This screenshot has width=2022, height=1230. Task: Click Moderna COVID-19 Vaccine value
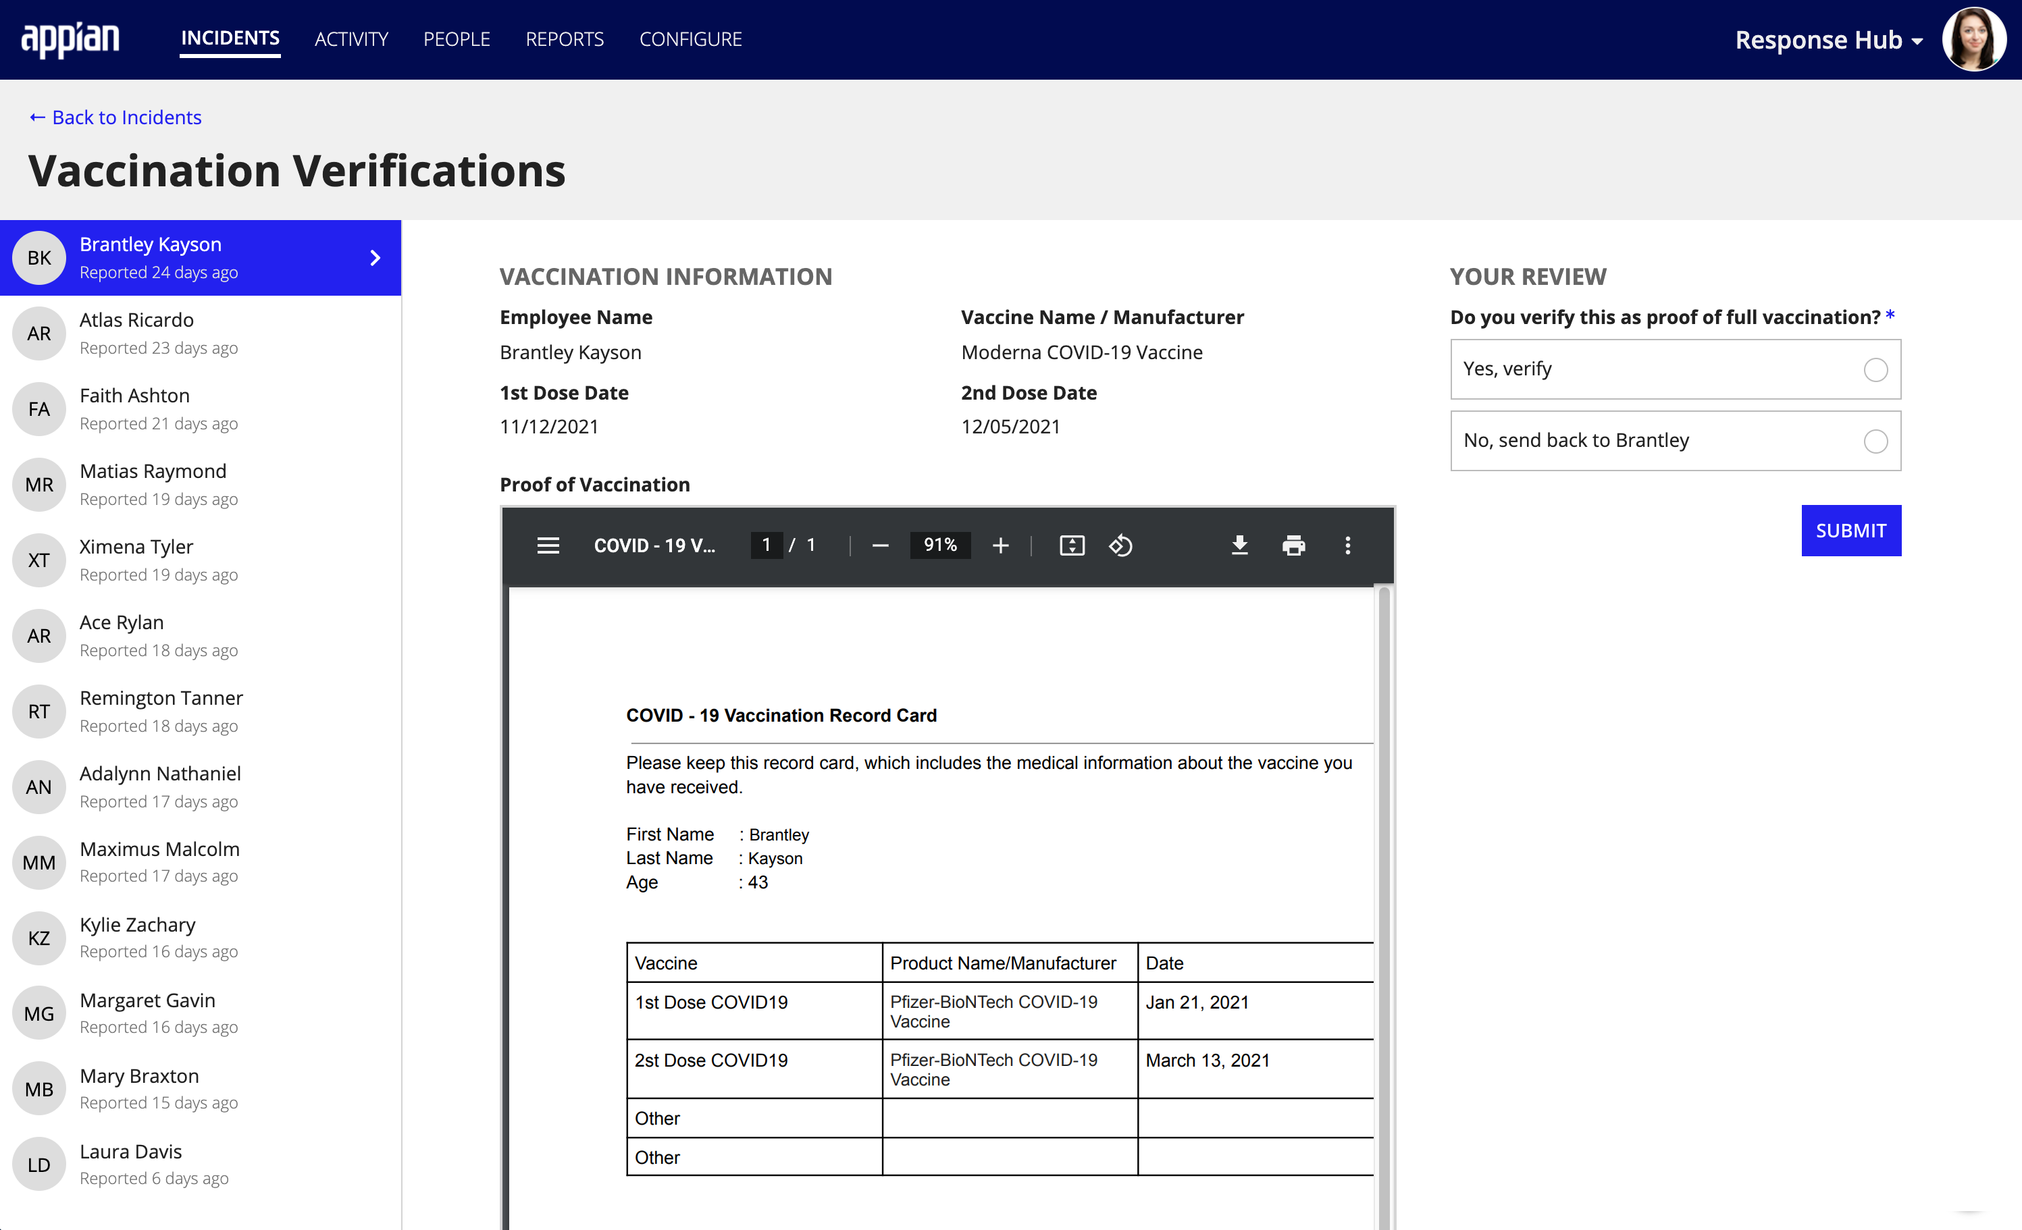click(x=1081, y=352)
